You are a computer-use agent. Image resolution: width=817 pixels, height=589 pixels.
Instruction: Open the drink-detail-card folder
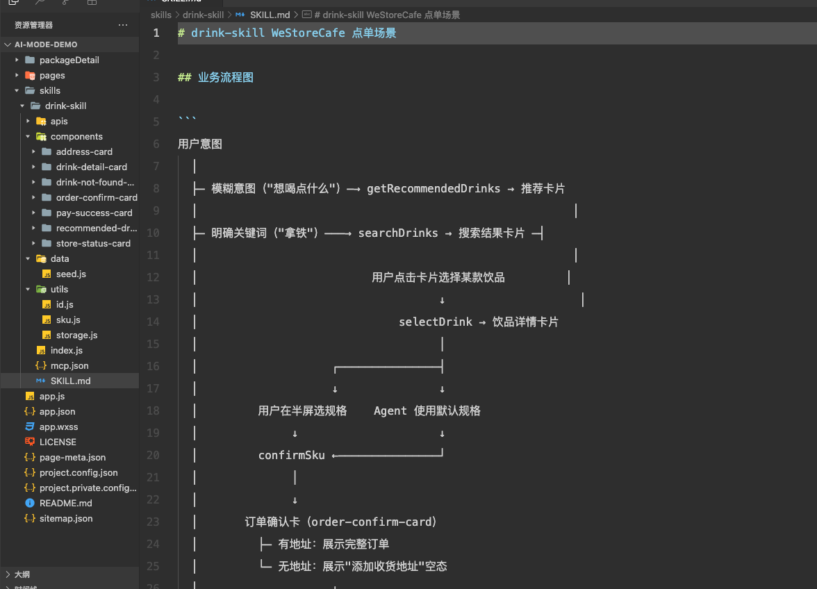click(92, 167)
